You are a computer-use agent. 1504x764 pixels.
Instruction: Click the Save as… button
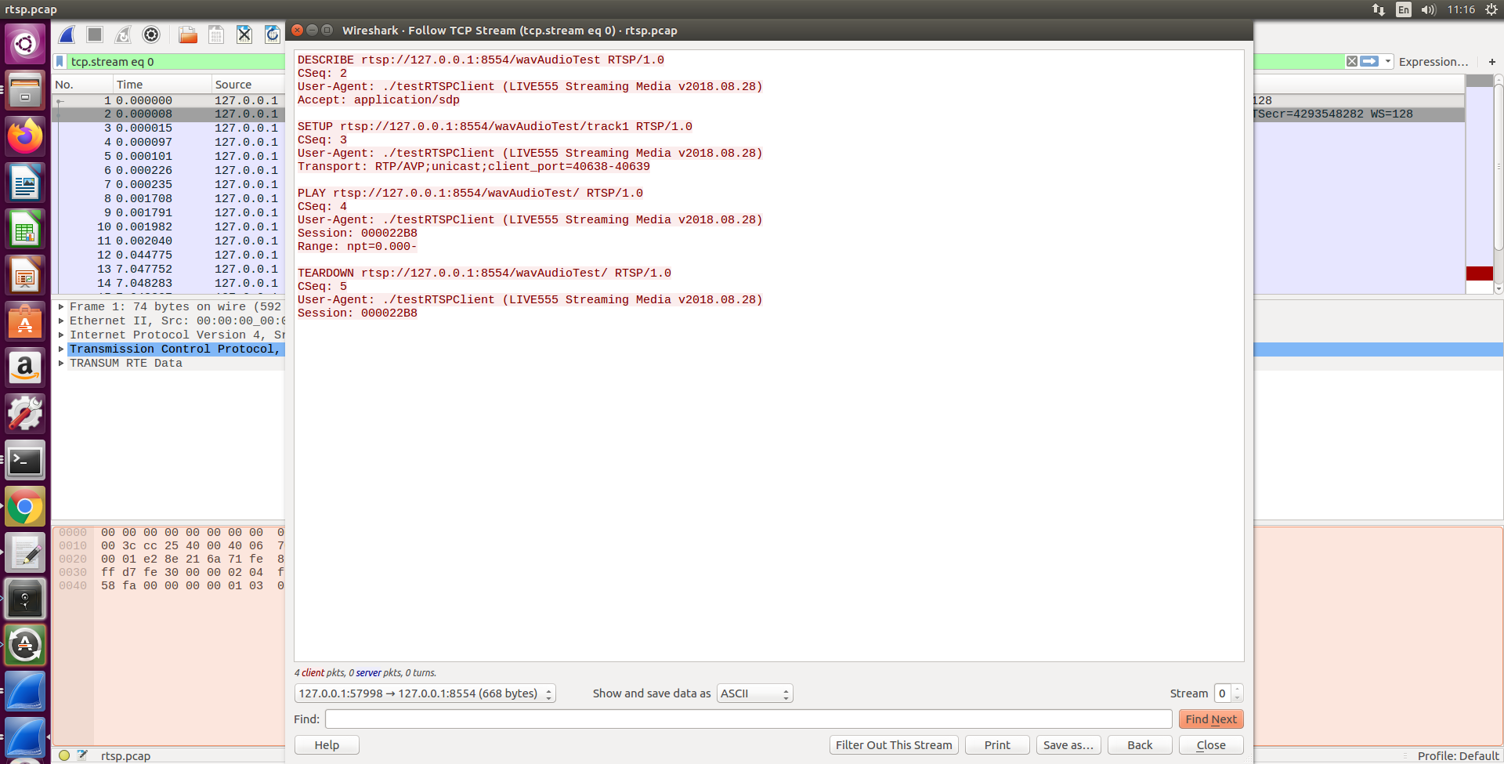click(x=1068, y=745)
